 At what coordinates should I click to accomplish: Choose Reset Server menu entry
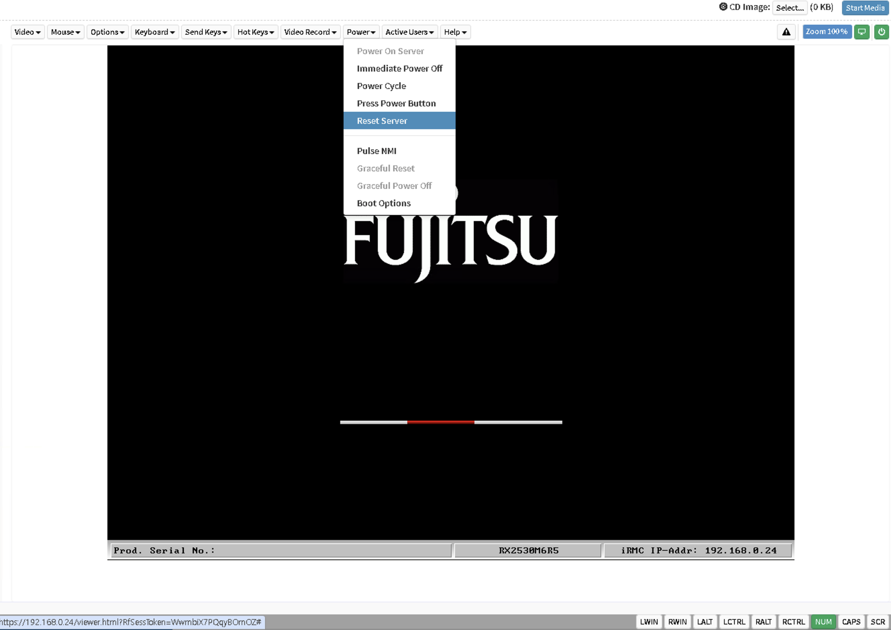tap(400, 121)
